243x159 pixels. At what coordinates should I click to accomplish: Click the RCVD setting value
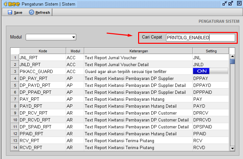point(210,147)
